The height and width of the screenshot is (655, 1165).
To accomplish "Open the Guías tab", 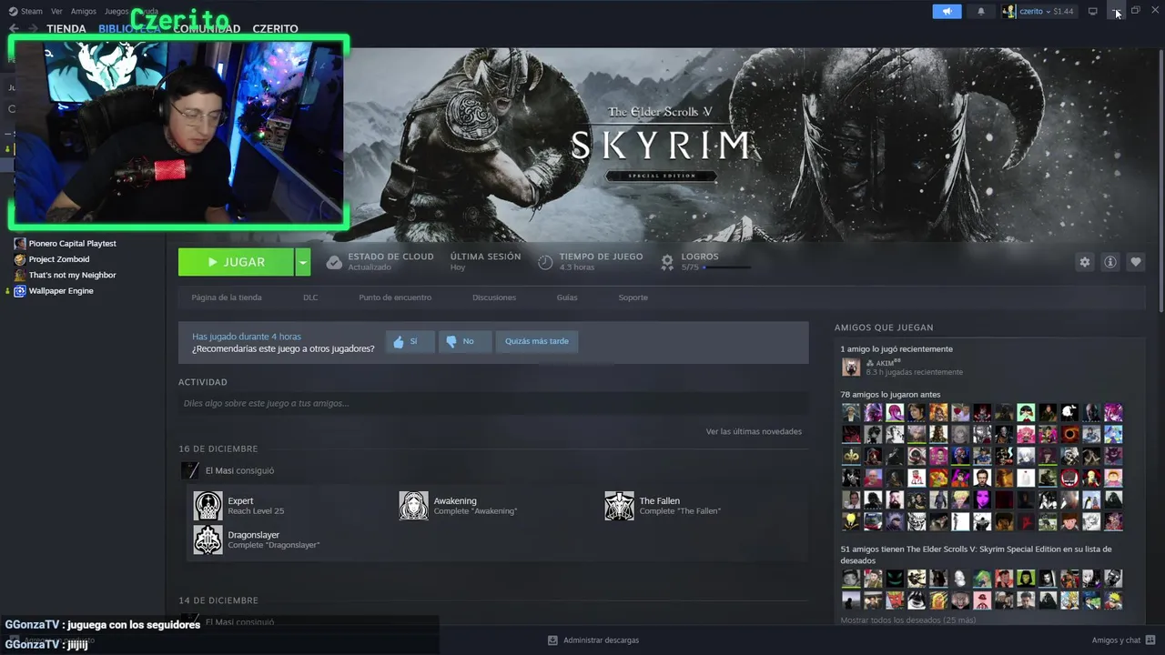I will point(567,297).
